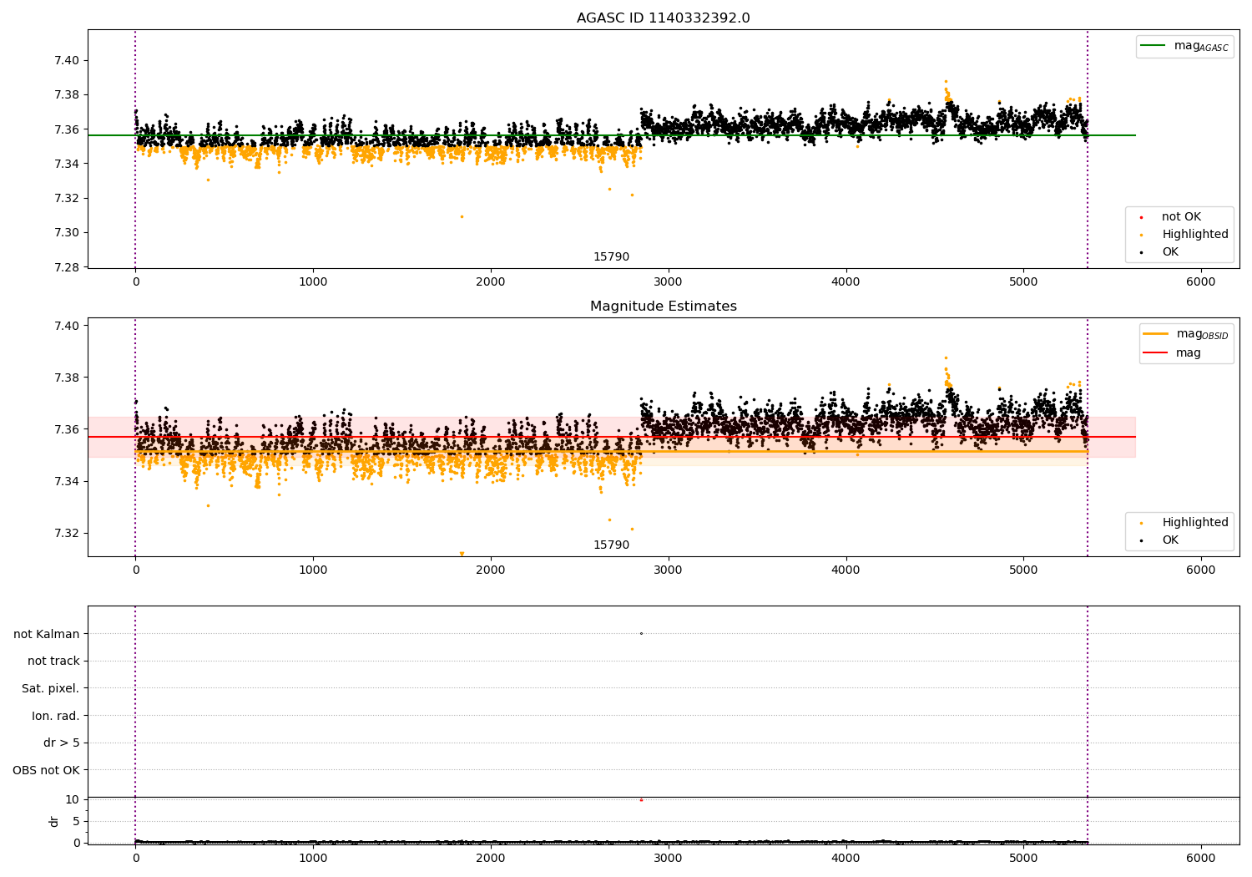Select the red "mag" legend entry

[x=1172, y=353]
